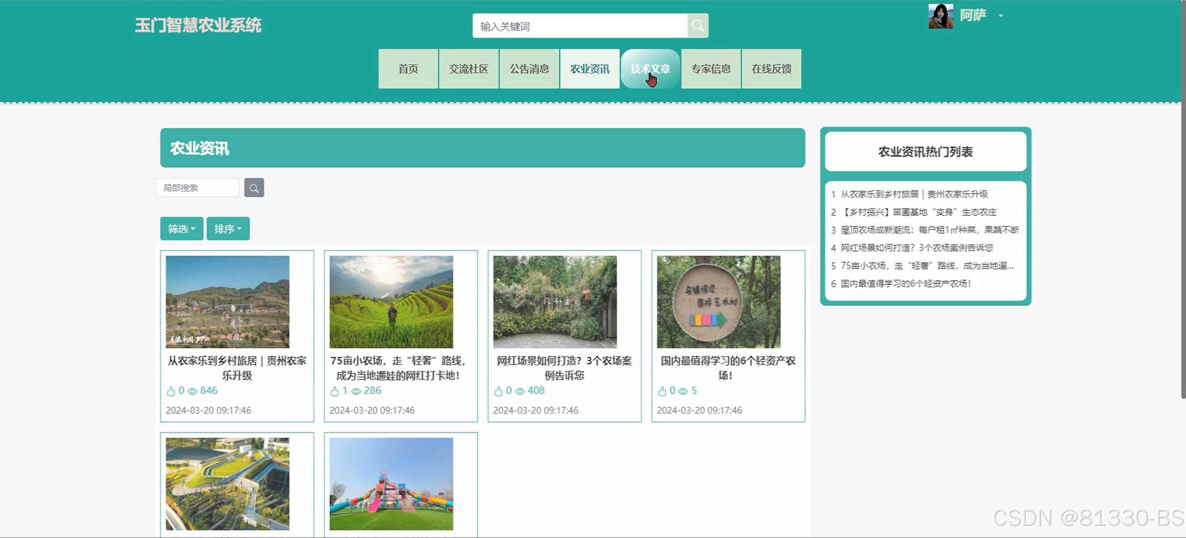Open hot list item 【乡村振兴】苗圃基地
Image resolution: width=1186 pixels, height=538 pixels.
click(918, 212)
